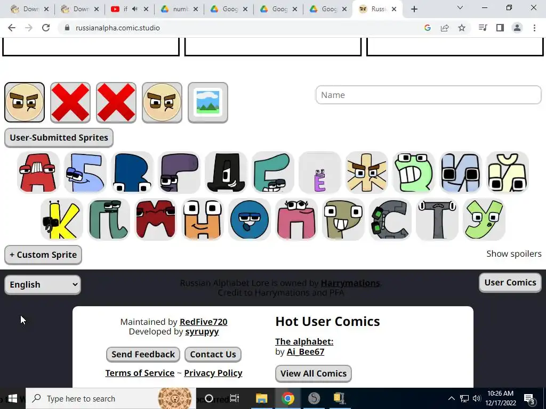The image size is (546, 409).
Task: Pick the light blue Б sprite
Action: pyautogui.click(x=85, y=172)
